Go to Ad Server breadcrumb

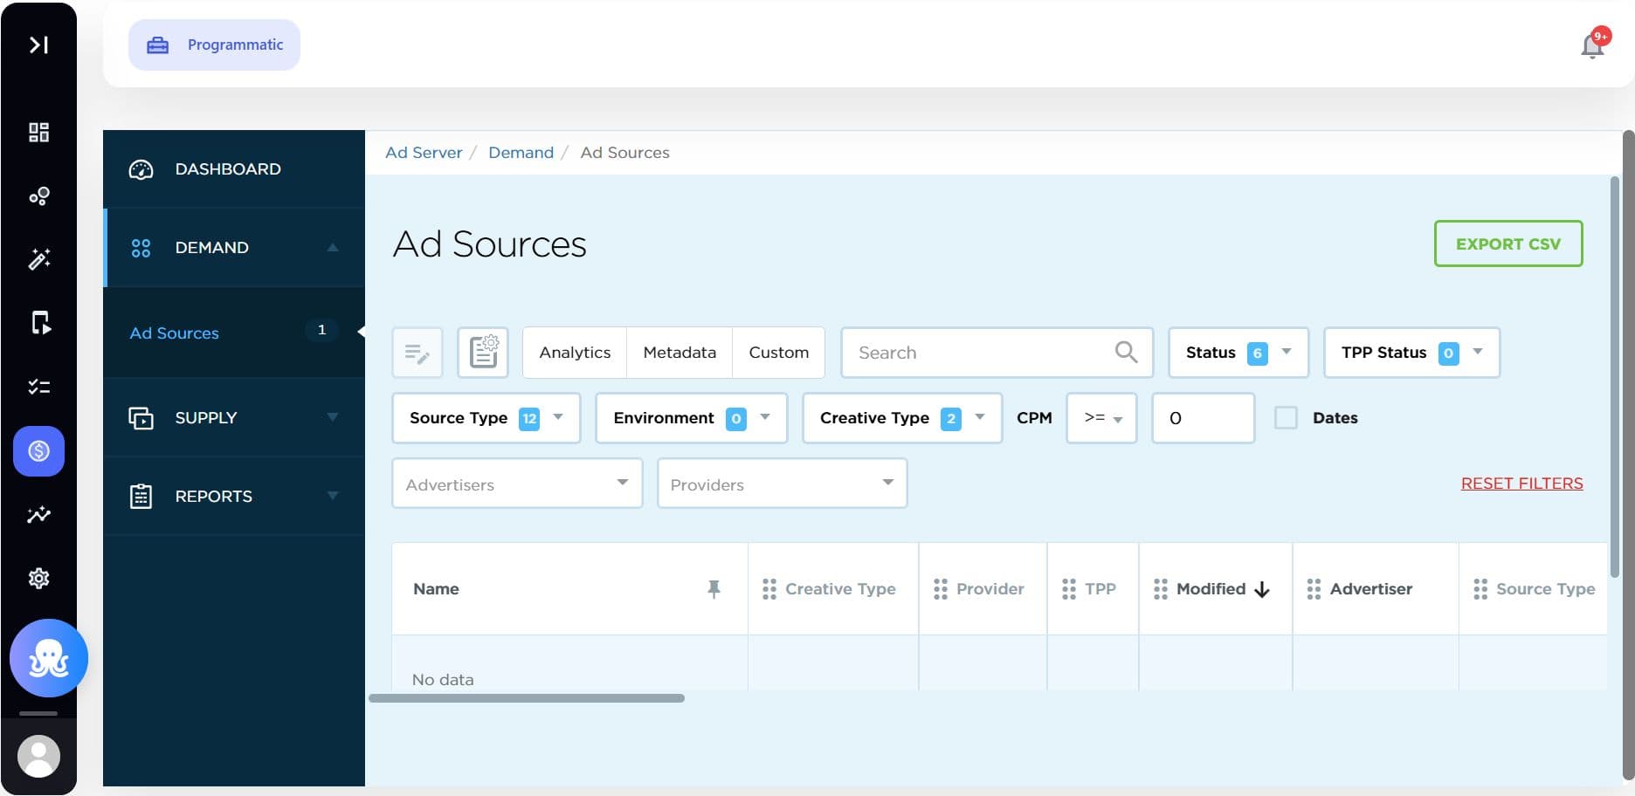click(x=424, y=153)
